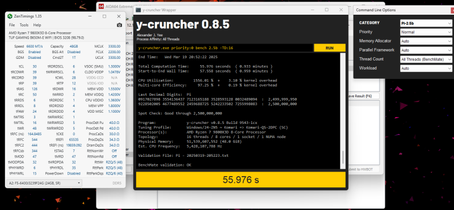Click the tCL value 30
This screenshot has width=454, height=210.
click(35, 66)
